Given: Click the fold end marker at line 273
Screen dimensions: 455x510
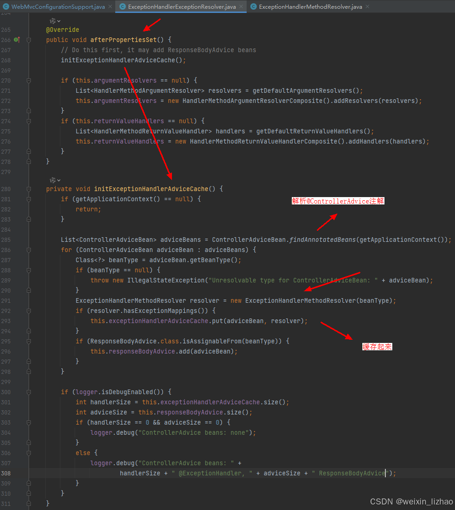Looking at the screenshot, I should (29, 111).
